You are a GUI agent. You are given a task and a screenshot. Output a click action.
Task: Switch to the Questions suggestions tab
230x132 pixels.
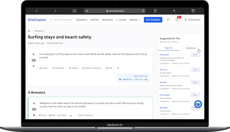(x=191, y=48)
